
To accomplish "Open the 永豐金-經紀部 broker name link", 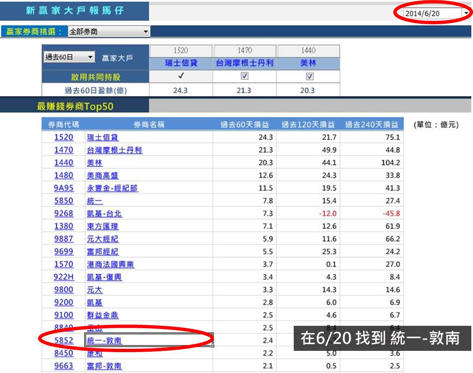I will click(x=112, y=188).
